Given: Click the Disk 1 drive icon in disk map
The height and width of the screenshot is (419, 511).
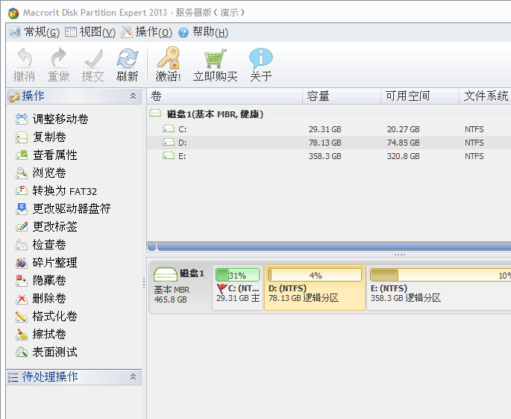Looking at the screenshot, I should [x=166, y=274].
